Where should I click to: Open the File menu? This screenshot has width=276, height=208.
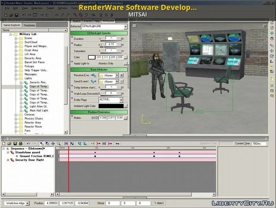pos(7,8)
